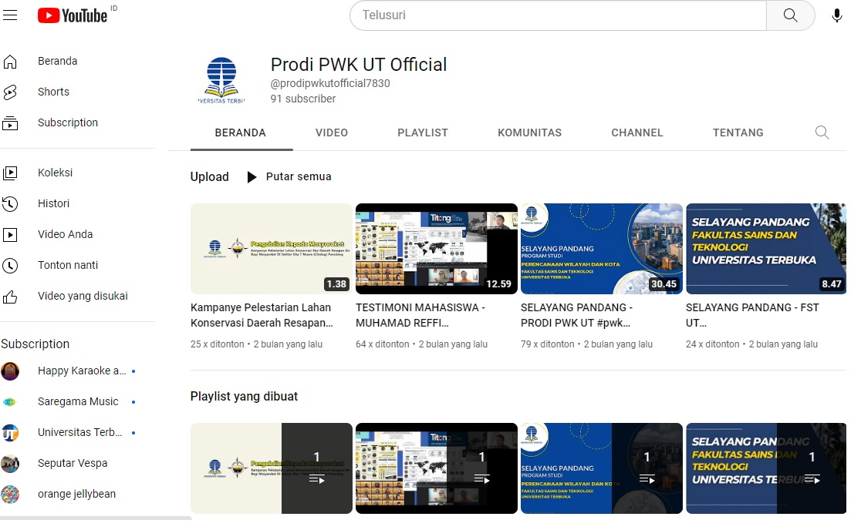Click Saregama Music channel avatar
861x530 pixels.
click(10, 402)
